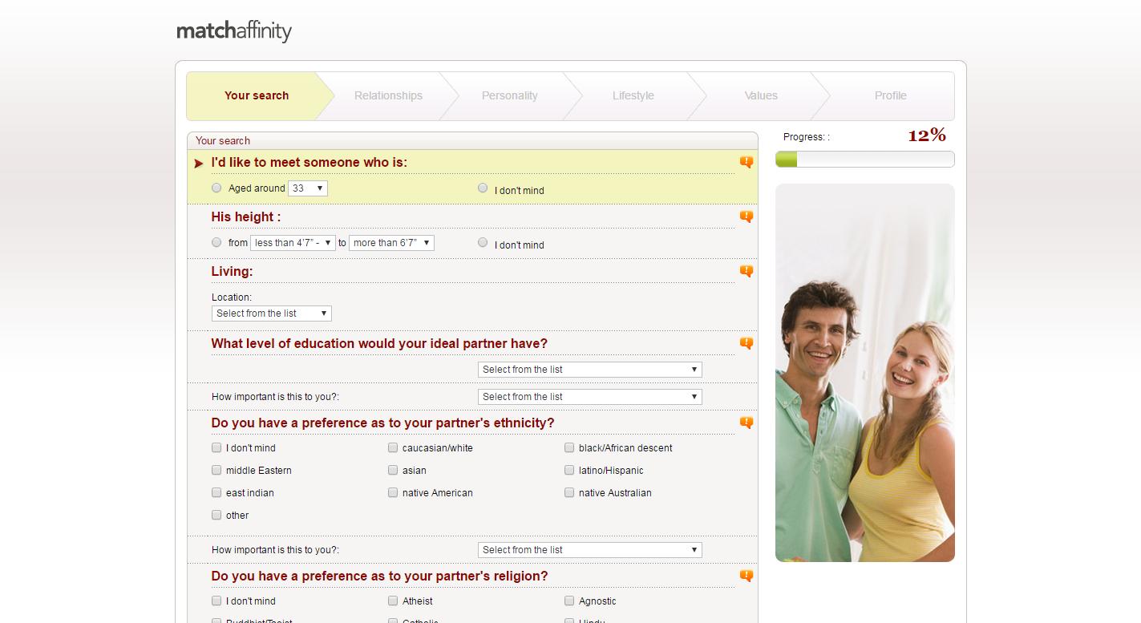Image resolution: width=1141 pixels, height=623 pixels.
Task: Click the matchaffinity logo
Action: [234, 31]
